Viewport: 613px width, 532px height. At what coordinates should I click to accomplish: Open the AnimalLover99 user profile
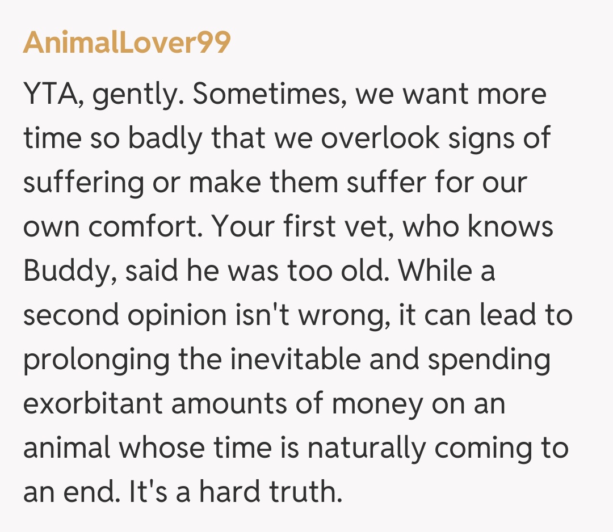point(127,43)
